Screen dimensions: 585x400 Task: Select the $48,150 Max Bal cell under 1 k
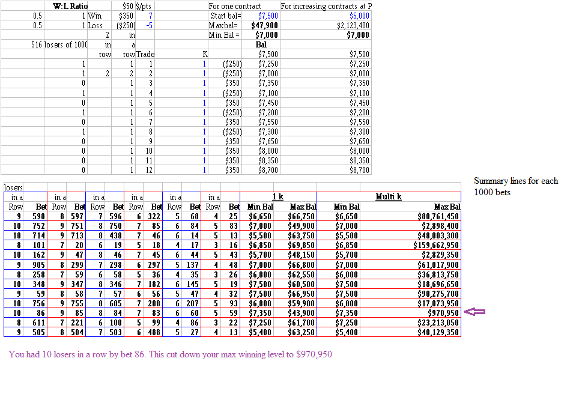(296, 255)
